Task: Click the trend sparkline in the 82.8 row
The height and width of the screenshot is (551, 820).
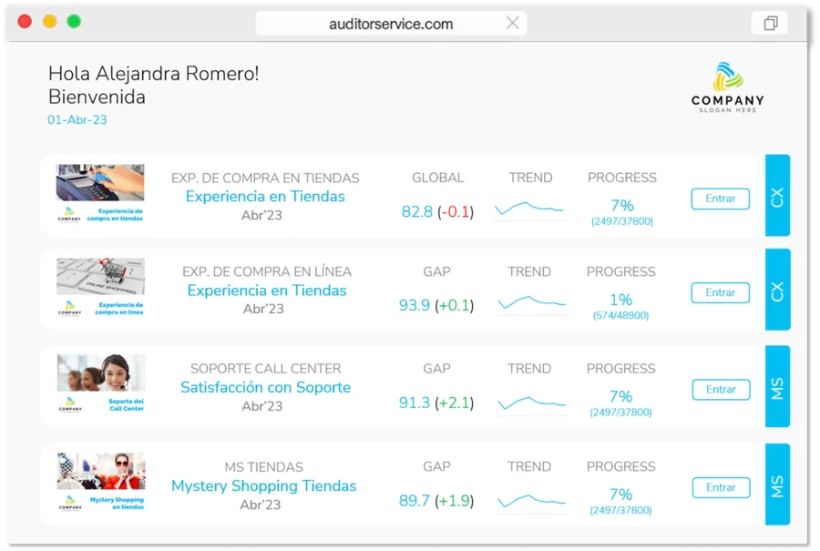Action: click(528, 208)
